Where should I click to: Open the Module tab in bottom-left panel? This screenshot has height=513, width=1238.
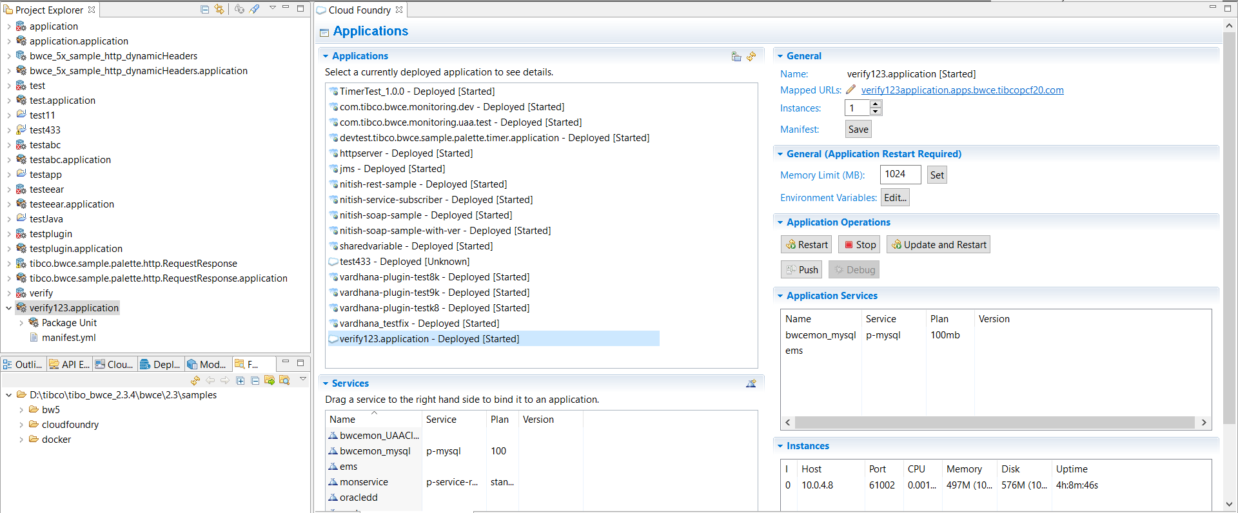(x=207, y=364)
